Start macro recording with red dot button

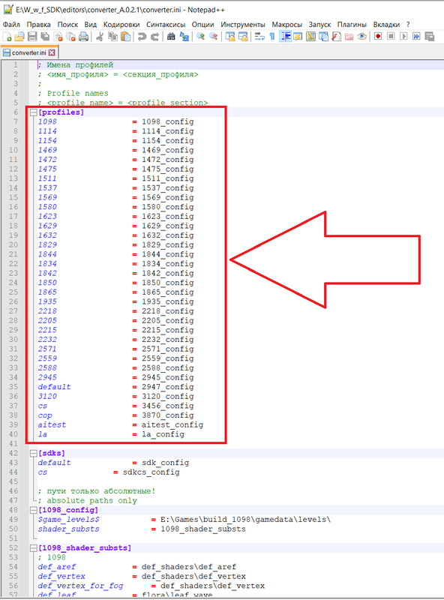(378, 36)
